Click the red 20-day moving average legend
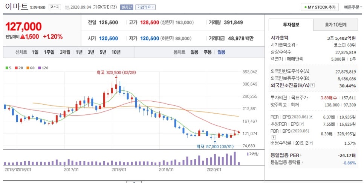 coord(19,68)
